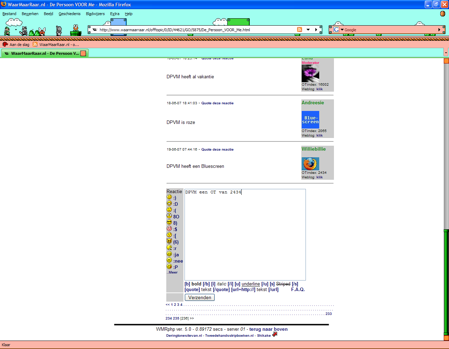Insert the 8O shocked emoticon

point(169,216)
